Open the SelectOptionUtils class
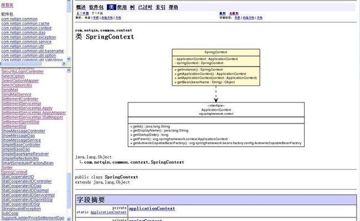Screen dimensions: 360x221 pyautogui.click(x=17, y=85)
